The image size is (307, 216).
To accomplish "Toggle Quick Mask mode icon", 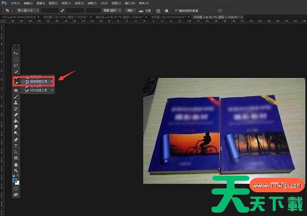I will tap(16, 188).
